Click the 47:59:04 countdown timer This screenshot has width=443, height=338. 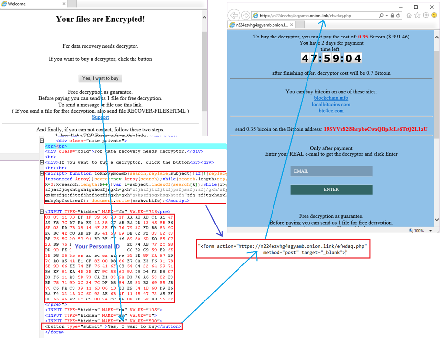click(x=331, y=58)
